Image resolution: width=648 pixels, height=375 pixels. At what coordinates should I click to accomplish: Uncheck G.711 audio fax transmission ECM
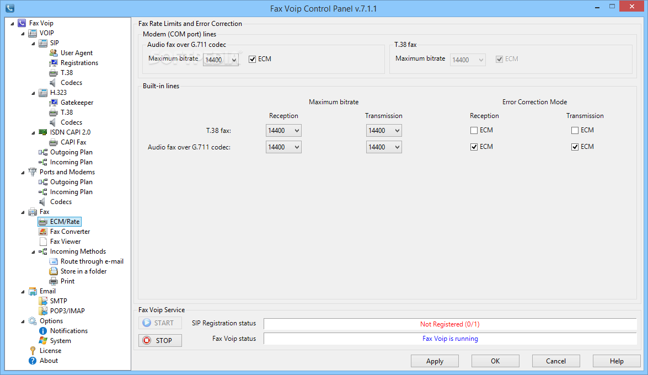pos(575,147)
